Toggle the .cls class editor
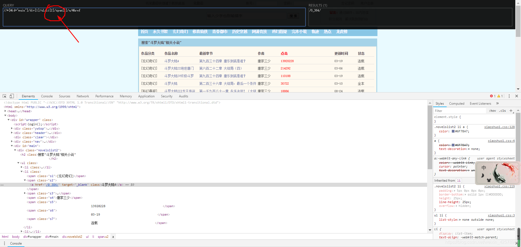521x247 pixels. [x=502, y=111]
